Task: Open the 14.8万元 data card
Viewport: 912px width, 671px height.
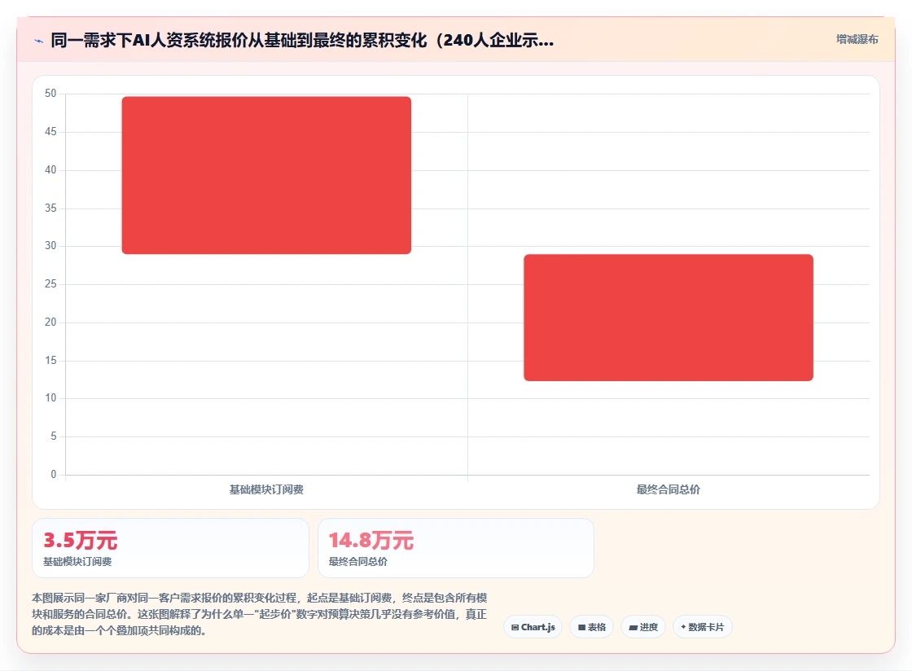Action: (456, 548)
